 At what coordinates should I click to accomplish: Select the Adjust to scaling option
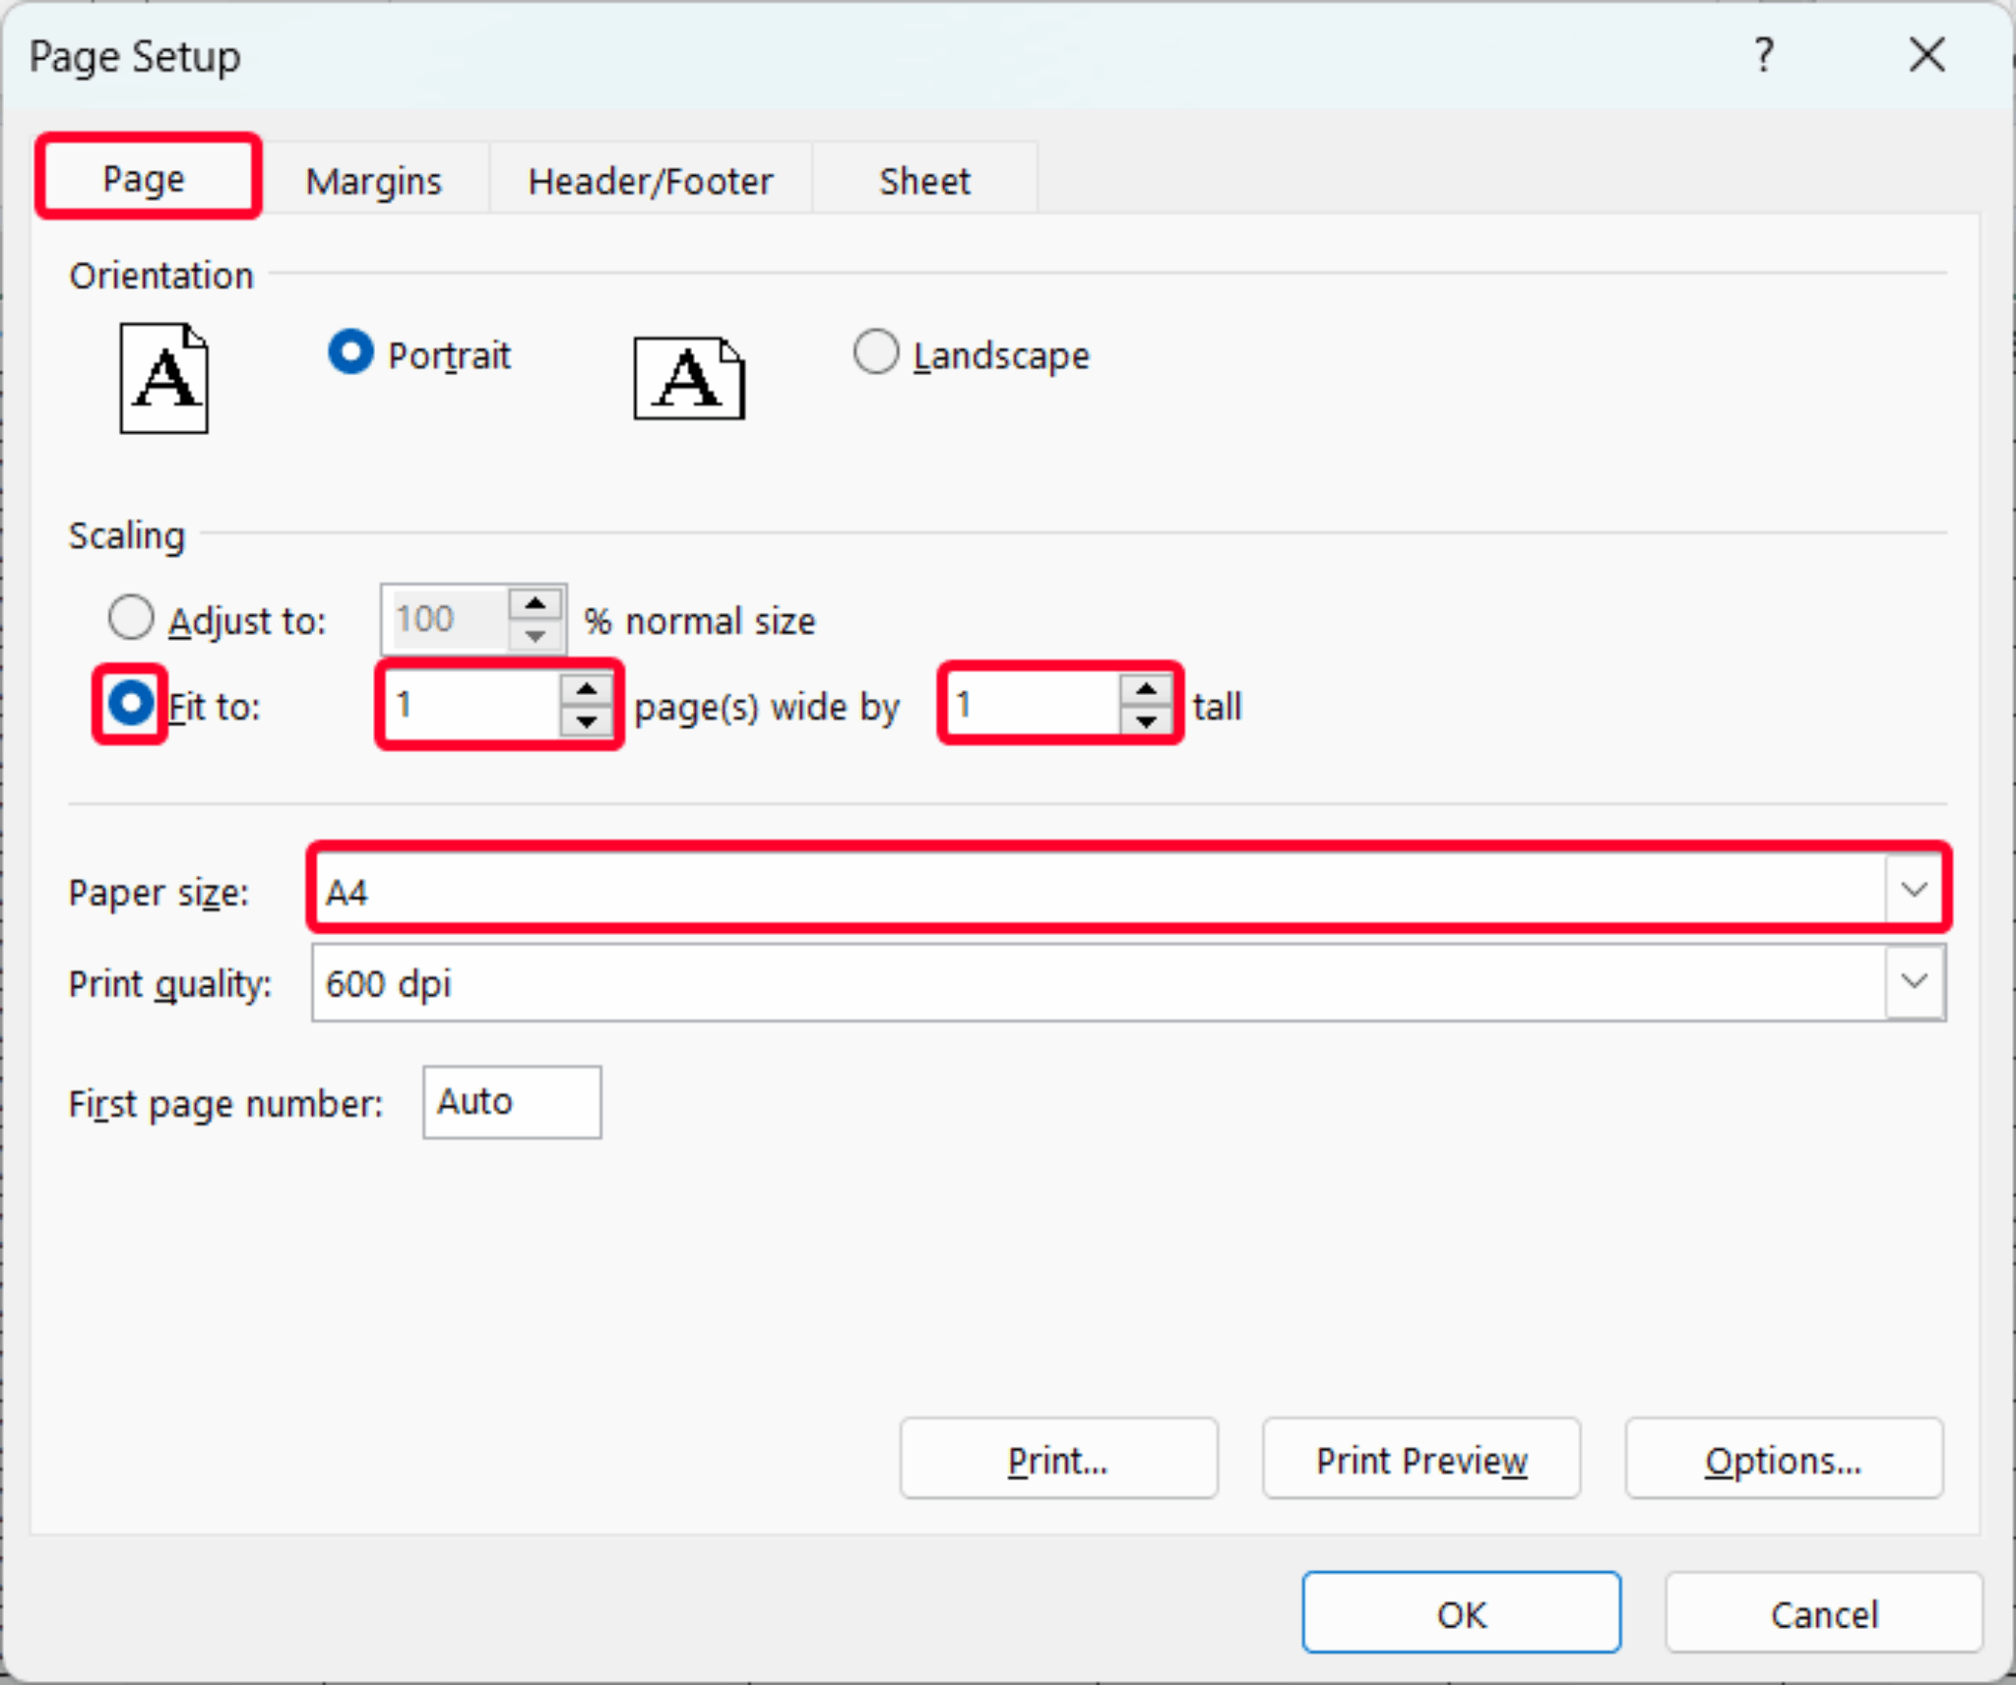coord(131,617)
